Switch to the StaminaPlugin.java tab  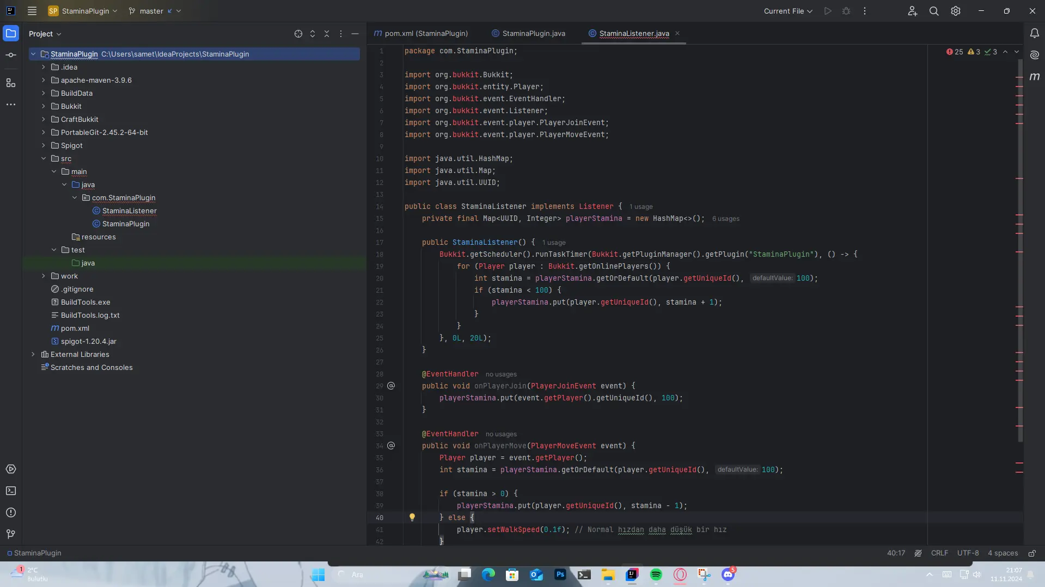528,33
